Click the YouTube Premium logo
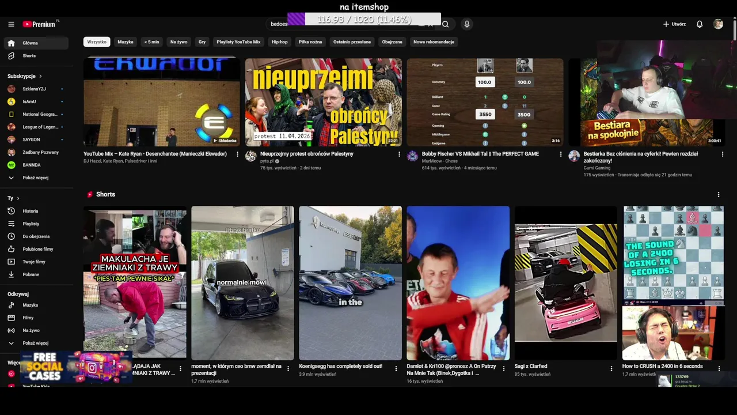737x415 pixels. 40,24
